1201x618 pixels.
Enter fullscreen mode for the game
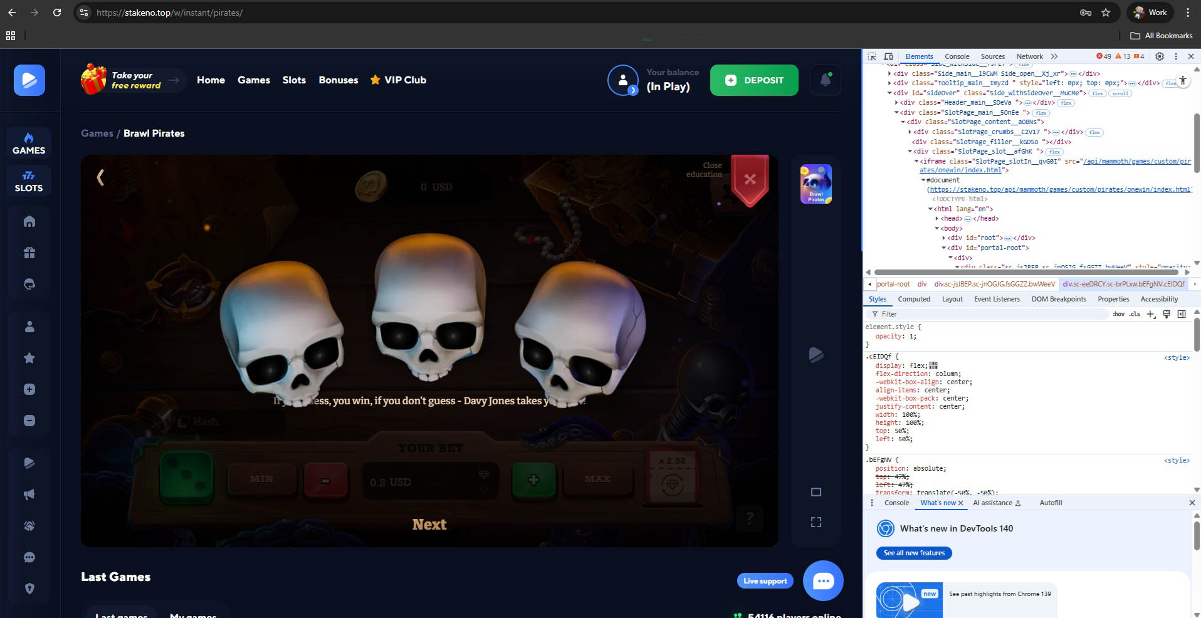[816, 522]
